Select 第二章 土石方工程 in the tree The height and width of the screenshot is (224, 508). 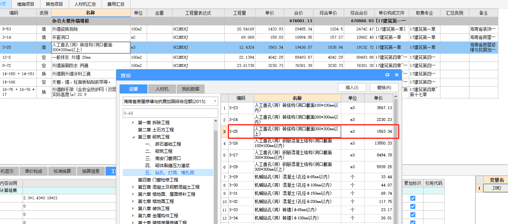click(x=156, y=130)
